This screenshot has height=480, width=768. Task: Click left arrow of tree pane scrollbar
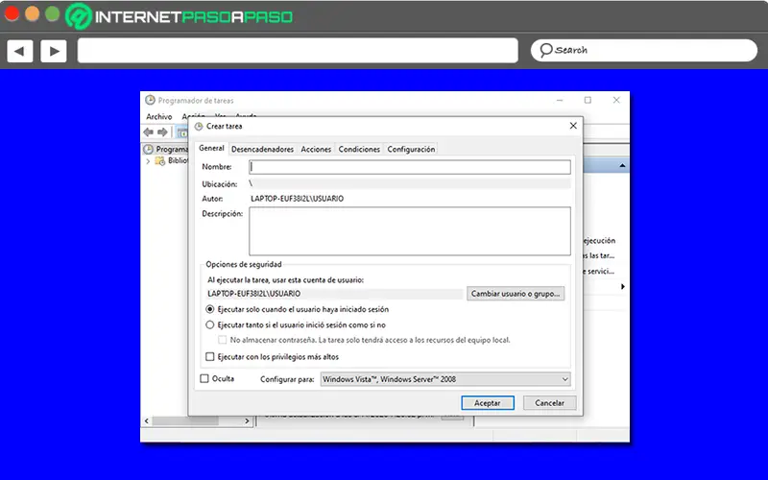[147, 420]
